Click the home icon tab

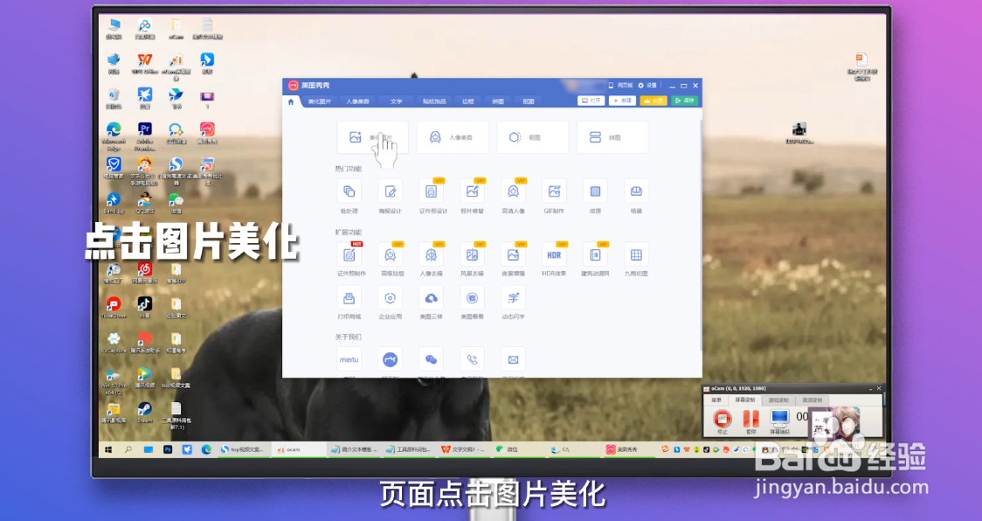291,101
